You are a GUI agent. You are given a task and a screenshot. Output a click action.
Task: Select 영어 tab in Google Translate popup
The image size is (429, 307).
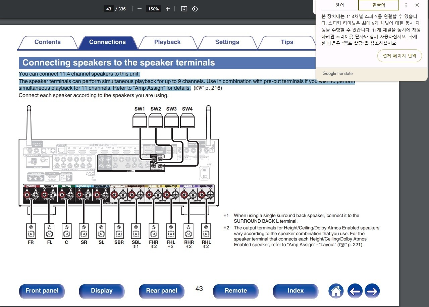click(x=340, y=5)
